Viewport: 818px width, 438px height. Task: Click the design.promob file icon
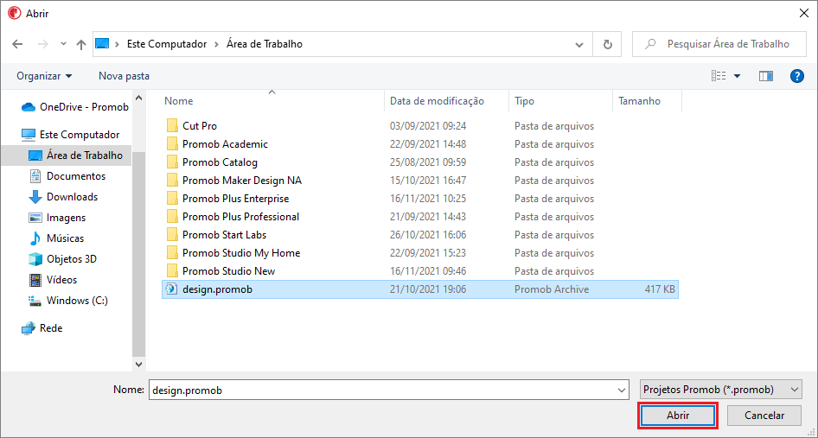171,289
